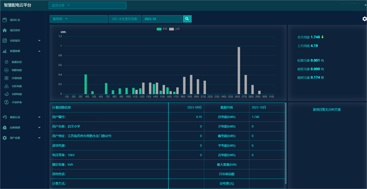
Task: Click 本月用能 1.748 value
Action: click(315, 37)
